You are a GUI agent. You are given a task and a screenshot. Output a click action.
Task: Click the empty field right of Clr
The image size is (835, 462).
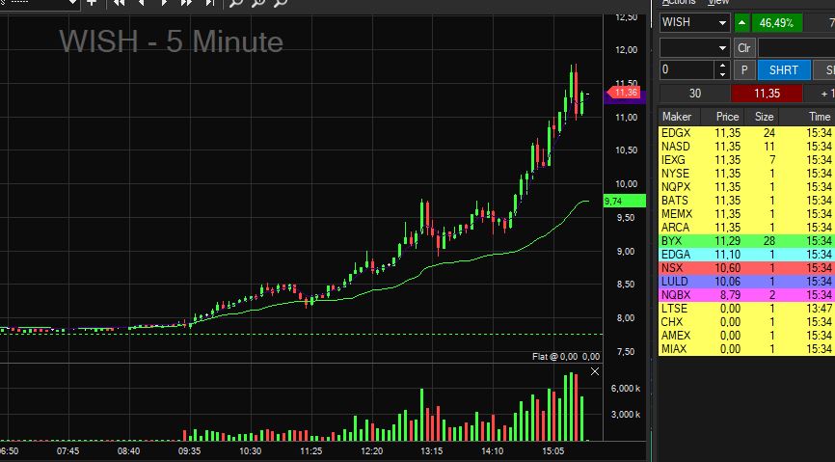coord(796,48)
